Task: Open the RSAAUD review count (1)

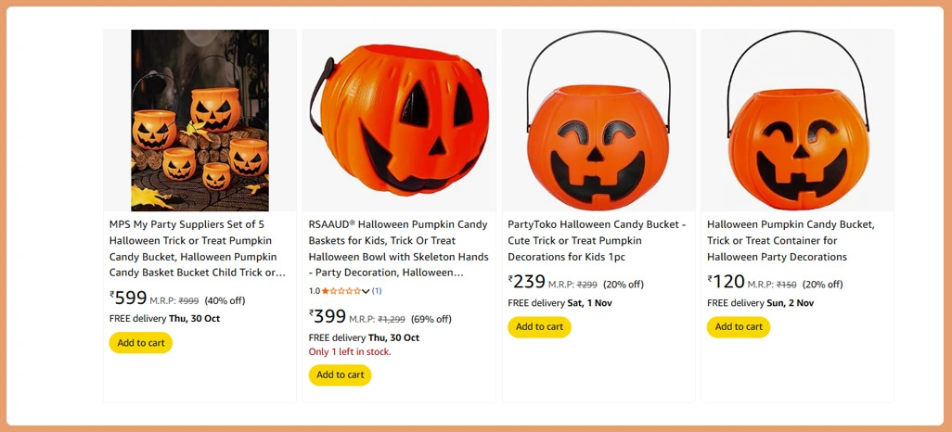Action: point(377,291)
